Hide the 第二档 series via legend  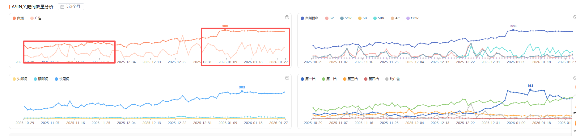329,79
